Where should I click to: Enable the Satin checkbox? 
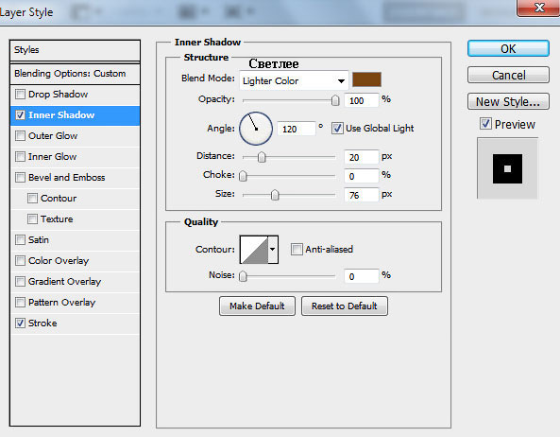[21, 239]
